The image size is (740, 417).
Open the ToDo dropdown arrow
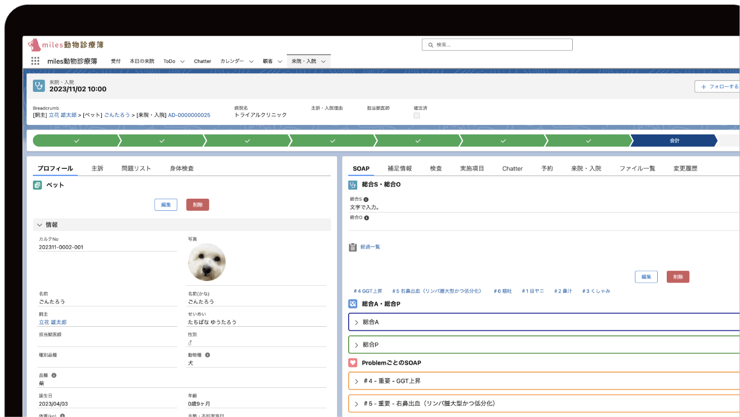pyautogui.click(x=182, y=62)
